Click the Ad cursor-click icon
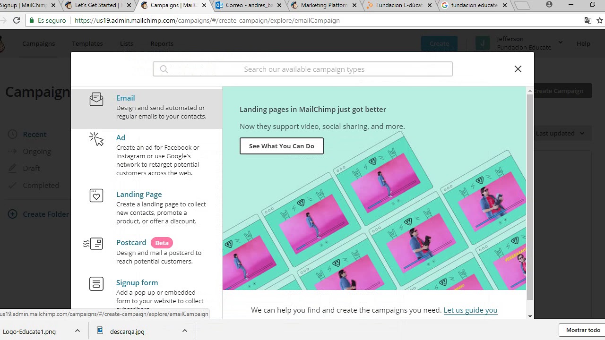Image resolution: width=605 pixels, height=340 pixels. tap(96, 139)
